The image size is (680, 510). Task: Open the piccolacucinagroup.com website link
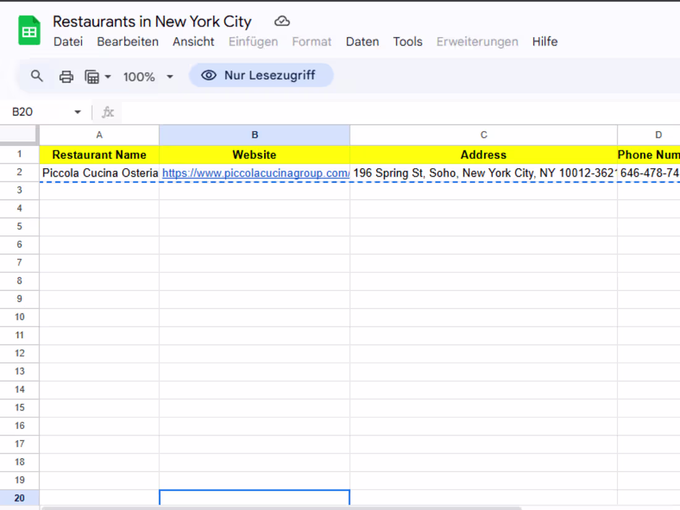pyautogui.click(x=256, y=173)
